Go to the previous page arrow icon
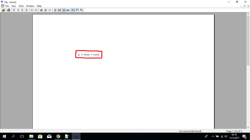 point(18,10)
